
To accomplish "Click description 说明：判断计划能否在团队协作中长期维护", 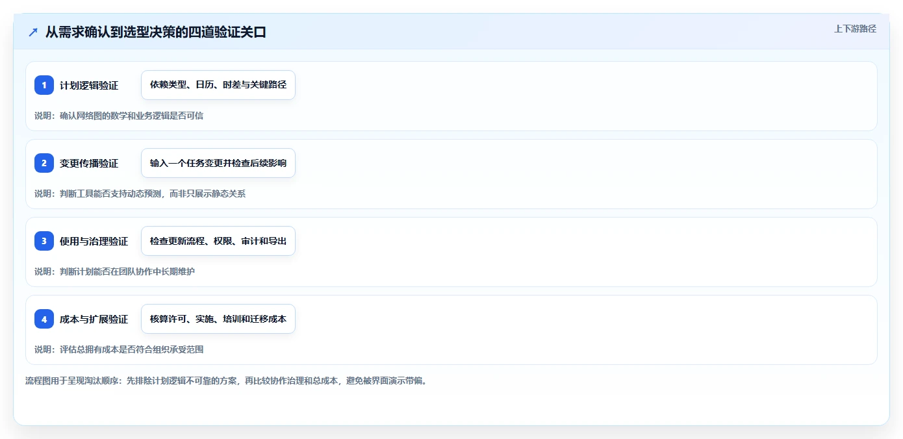I will [114, 271].
